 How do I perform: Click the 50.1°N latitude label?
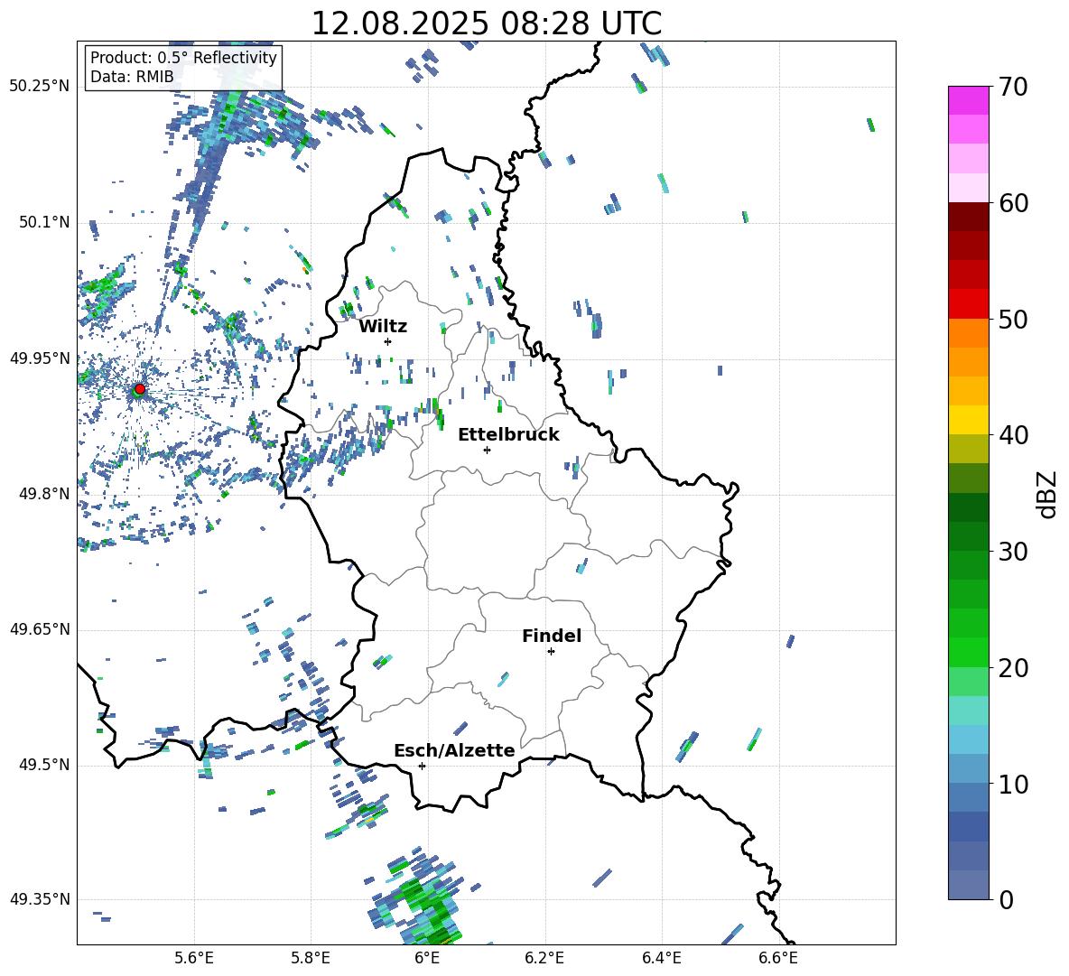(44, 222)
